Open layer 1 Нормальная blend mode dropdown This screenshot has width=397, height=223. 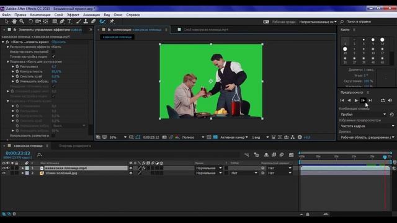click(x=208, y=168)
